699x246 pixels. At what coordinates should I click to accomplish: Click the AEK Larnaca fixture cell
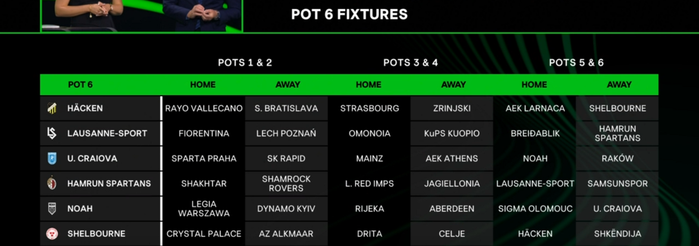point(535,108)
